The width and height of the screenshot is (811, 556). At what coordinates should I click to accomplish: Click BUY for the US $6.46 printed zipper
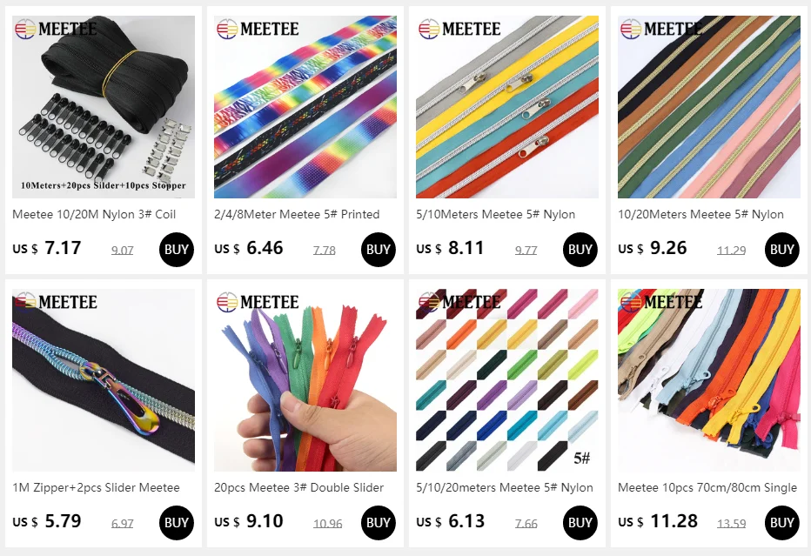[378, 250]
